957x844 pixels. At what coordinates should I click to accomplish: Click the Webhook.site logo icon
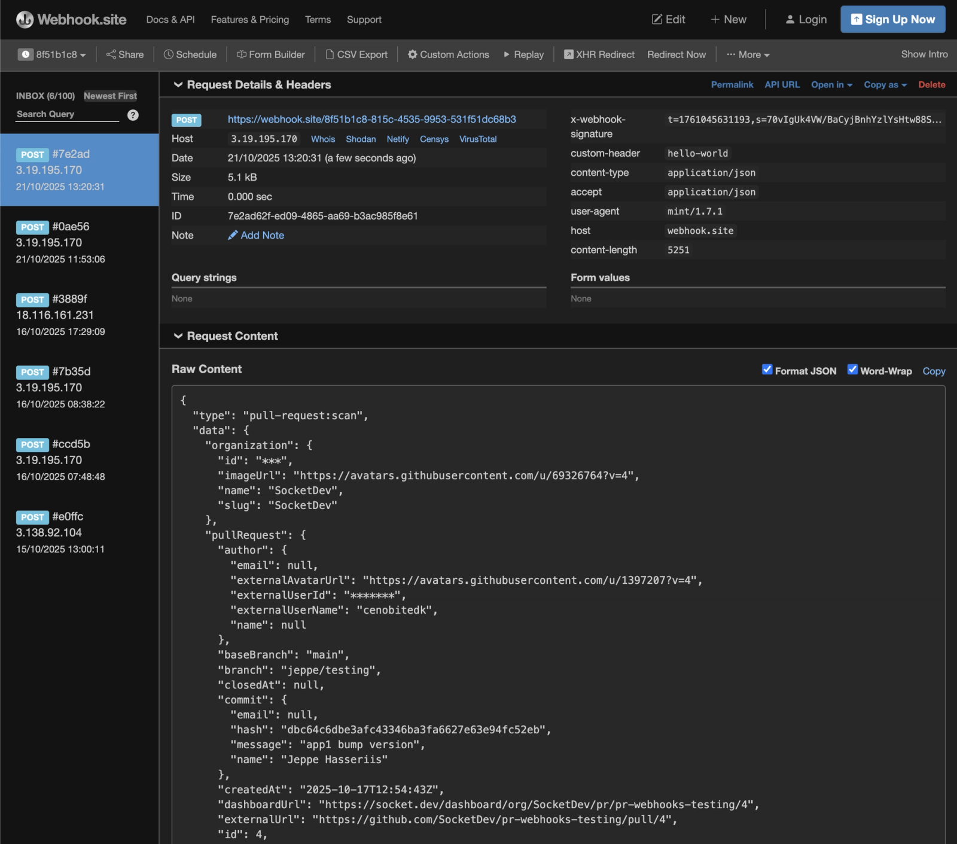click(25, 20)
